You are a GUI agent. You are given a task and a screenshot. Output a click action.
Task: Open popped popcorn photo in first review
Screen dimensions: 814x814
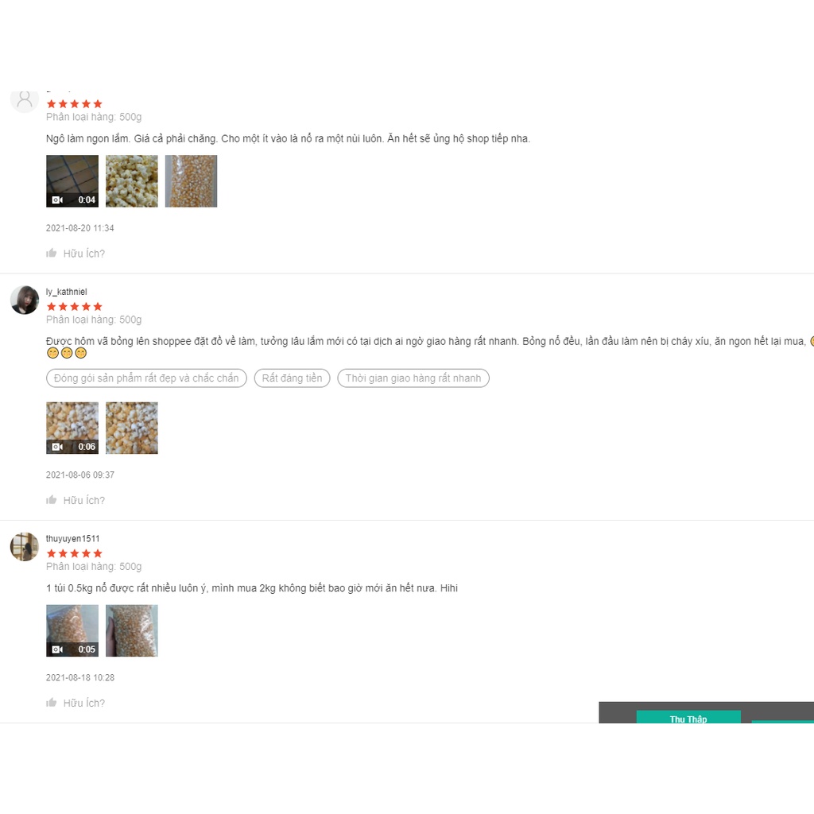(x=132, y=181)
